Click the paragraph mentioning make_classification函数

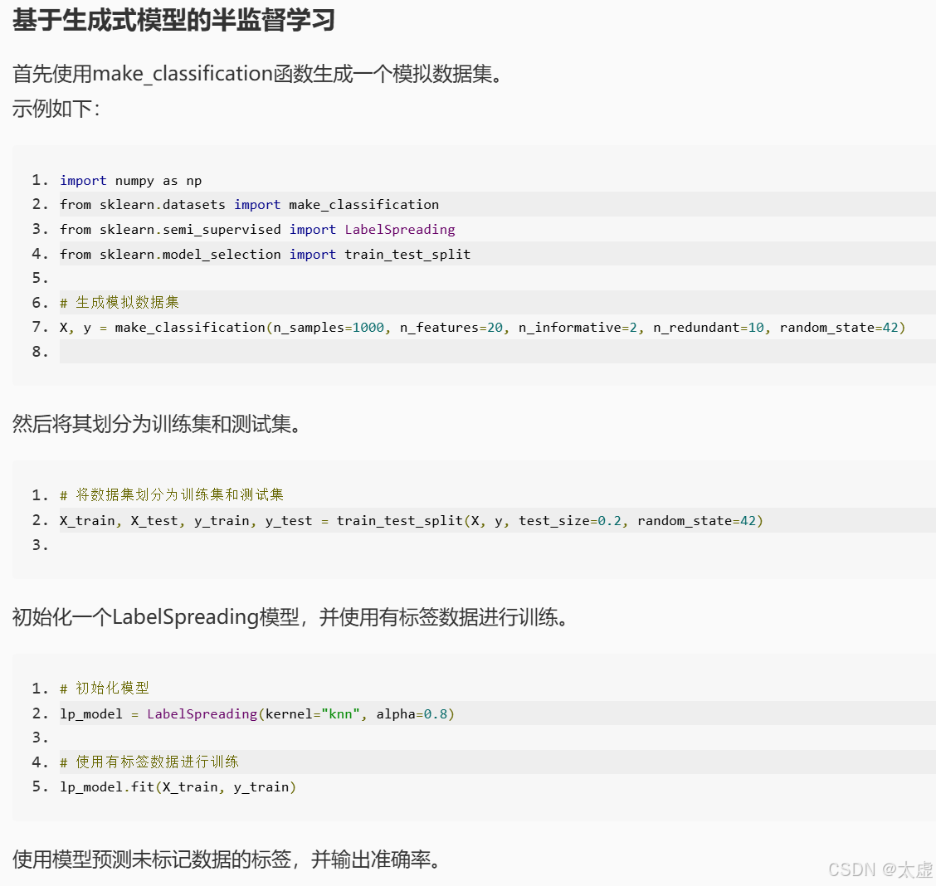tap(257, 74)
